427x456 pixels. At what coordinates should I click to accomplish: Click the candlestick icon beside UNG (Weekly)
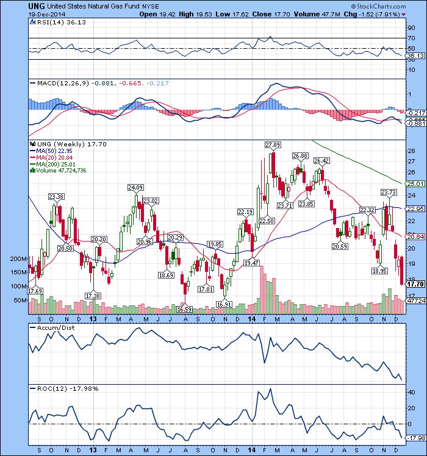click(32, 144)
